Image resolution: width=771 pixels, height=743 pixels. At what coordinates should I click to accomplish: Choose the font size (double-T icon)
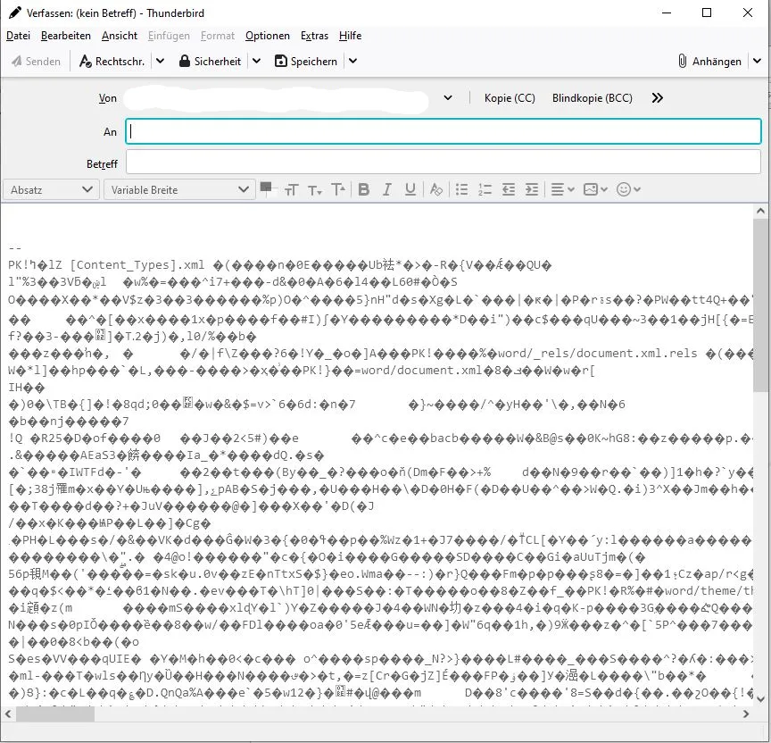click(291, 190)
